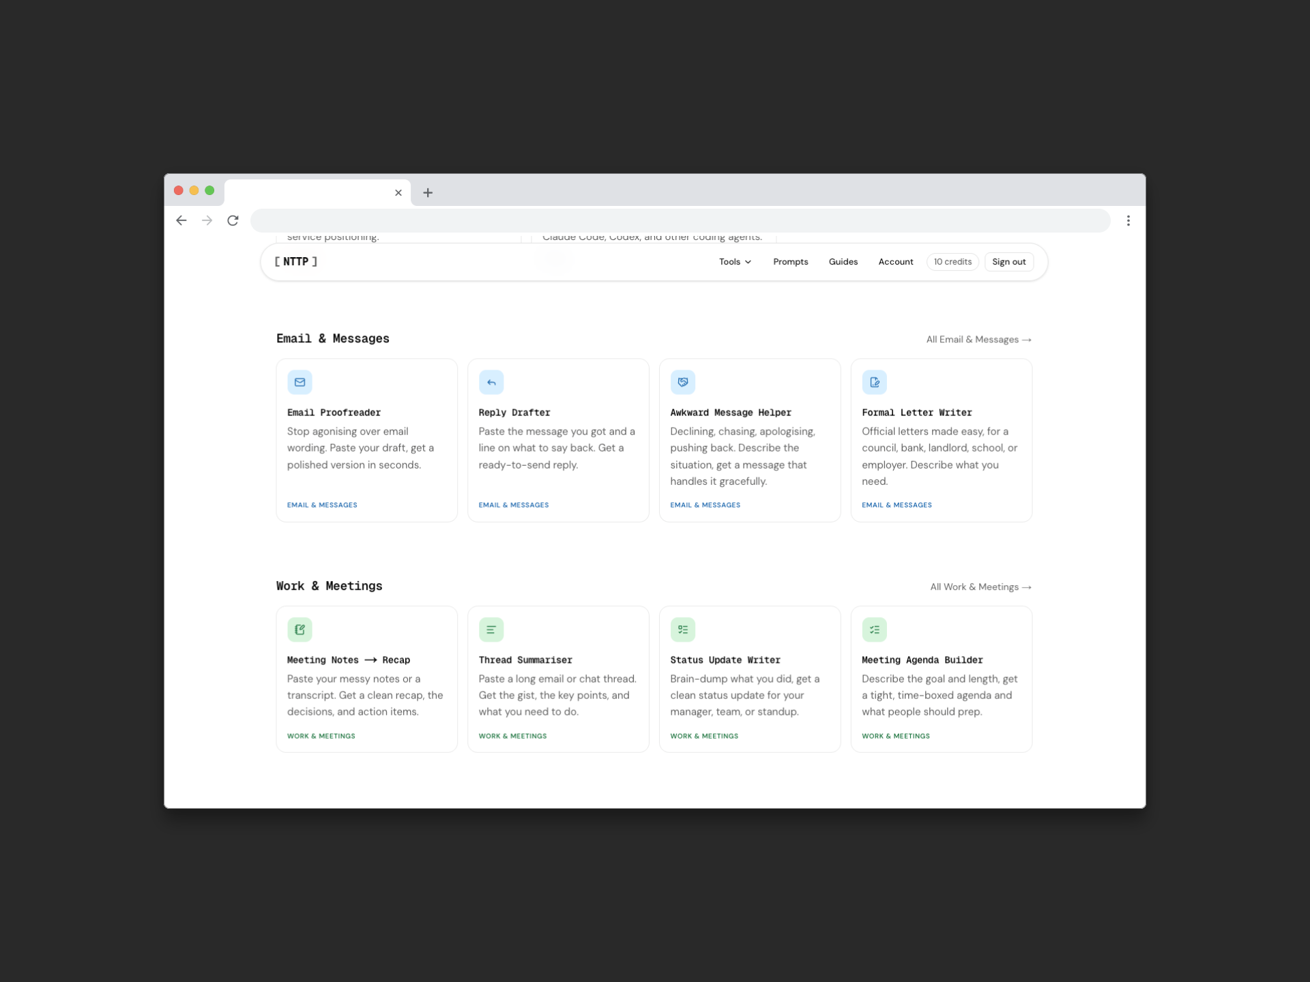Open the All Work & Meetings link
1310x982 pixels.
tap(980, 587)
